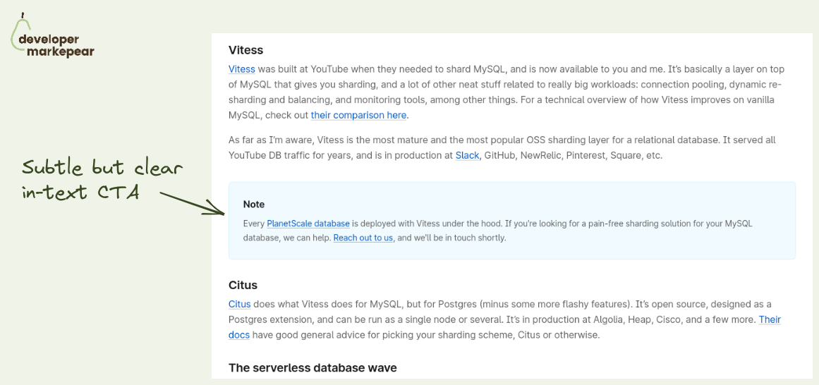
Task: Open the Vitess hyperlink in first paragraph
Action: (x=242, y=69)
